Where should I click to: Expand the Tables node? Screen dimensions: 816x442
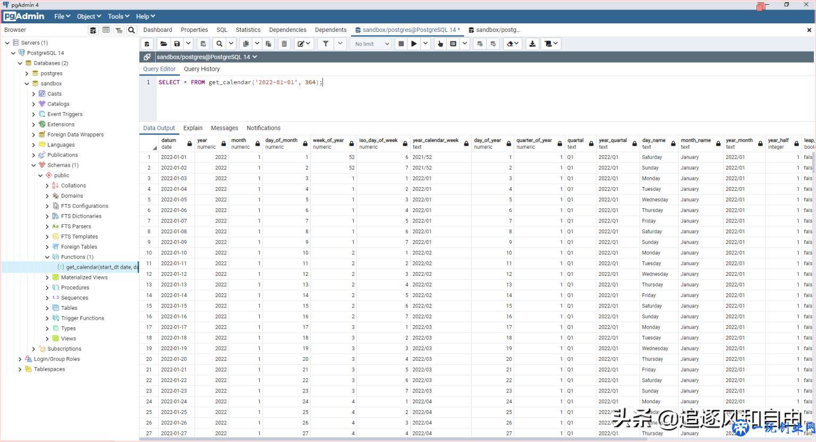click(x=47, y=308)
